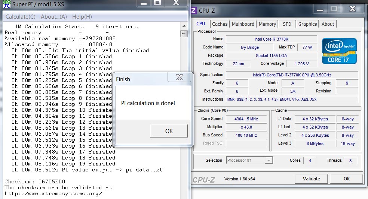The height and width of the screenshot is (199, 368).
Task: Click the Instructions field listing MMX, SSE
Action: [292, 99]
